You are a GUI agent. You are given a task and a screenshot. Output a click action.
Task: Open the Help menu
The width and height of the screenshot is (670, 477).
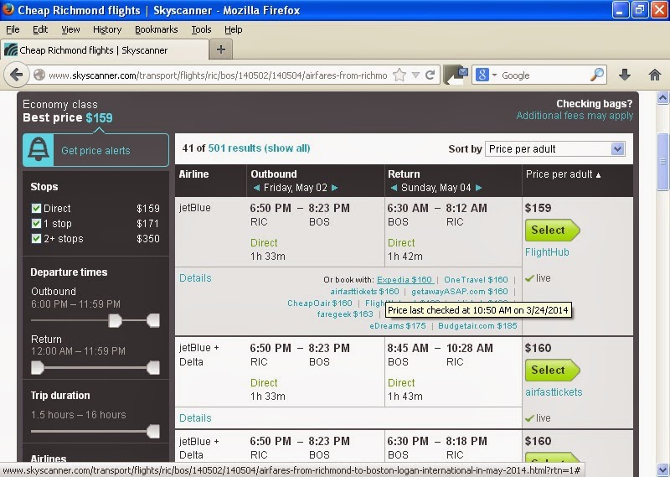234,29
